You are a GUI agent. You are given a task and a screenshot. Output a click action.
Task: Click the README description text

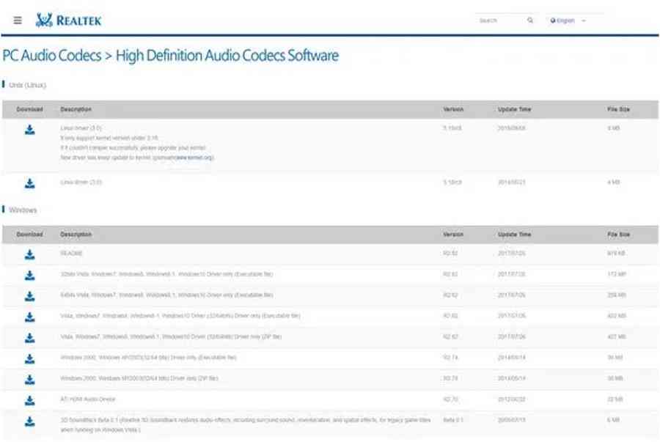71,253
